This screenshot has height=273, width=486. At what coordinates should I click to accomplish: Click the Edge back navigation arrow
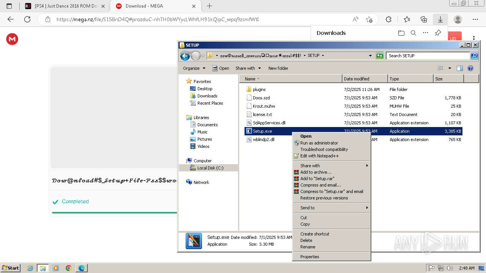pos(11,19)
